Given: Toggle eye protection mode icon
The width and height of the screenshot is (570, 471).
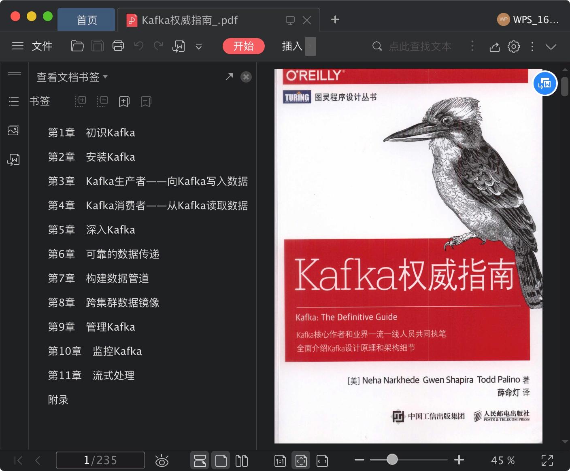Looking at the screenshot, I should pos(162,460).
